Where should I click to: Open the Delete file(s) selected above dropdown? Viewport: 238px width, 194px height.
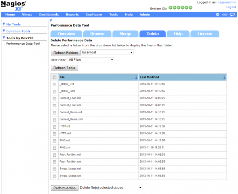(x=110, y=188)
